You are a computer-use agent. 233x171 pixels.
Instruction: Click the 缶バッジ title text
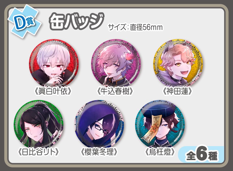click(76, 21)
